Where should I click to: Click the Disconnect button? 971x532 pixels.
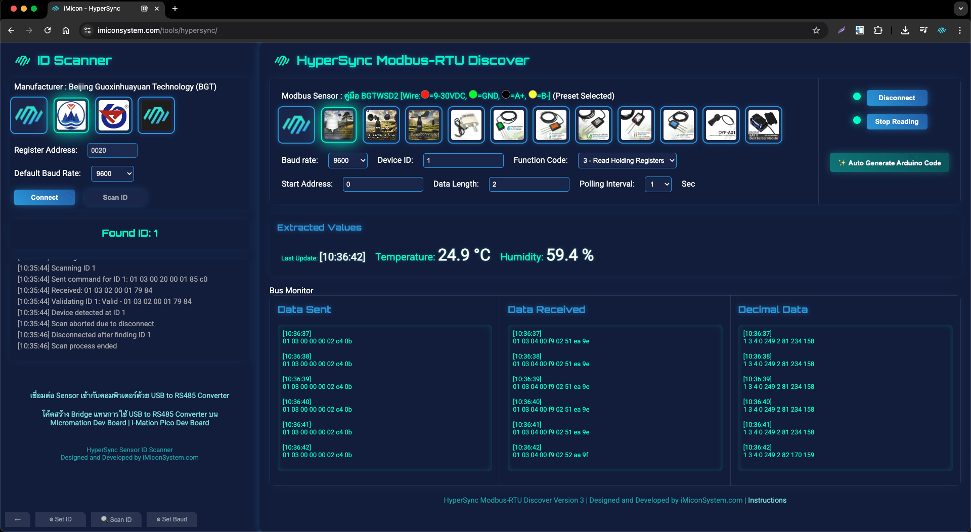[x=897, y=98]
